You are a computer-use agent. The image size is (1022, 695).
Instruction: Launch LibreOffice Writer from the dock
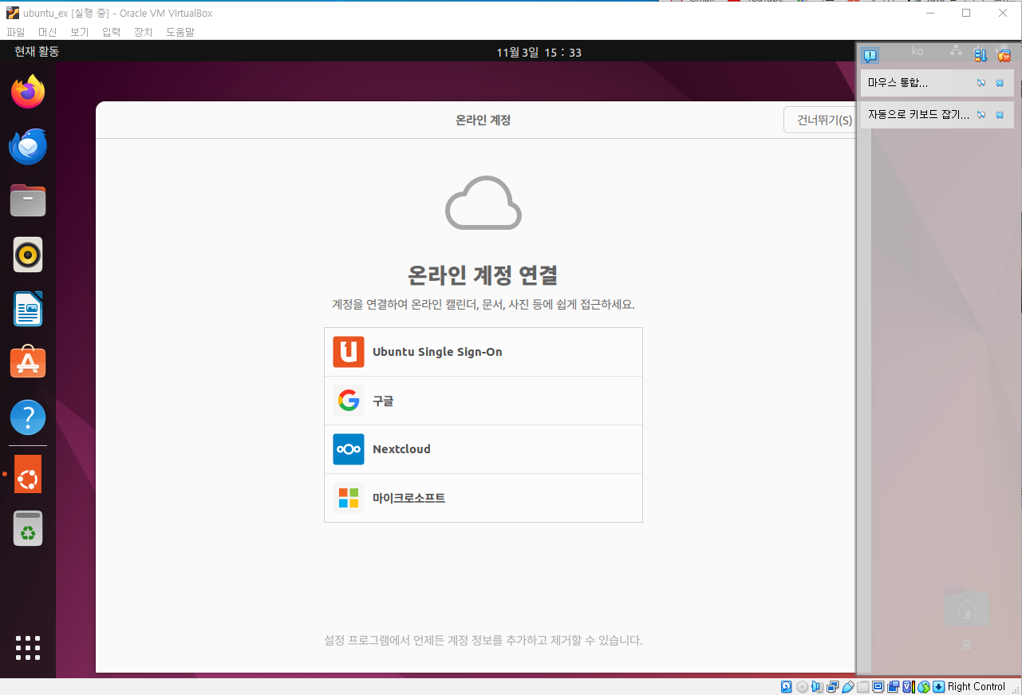[28, 309]
